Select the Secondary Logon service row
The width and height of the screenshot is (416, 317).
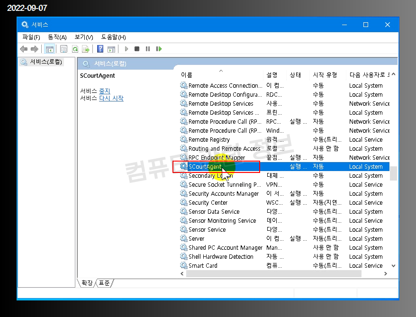click(x=284, y=175)
